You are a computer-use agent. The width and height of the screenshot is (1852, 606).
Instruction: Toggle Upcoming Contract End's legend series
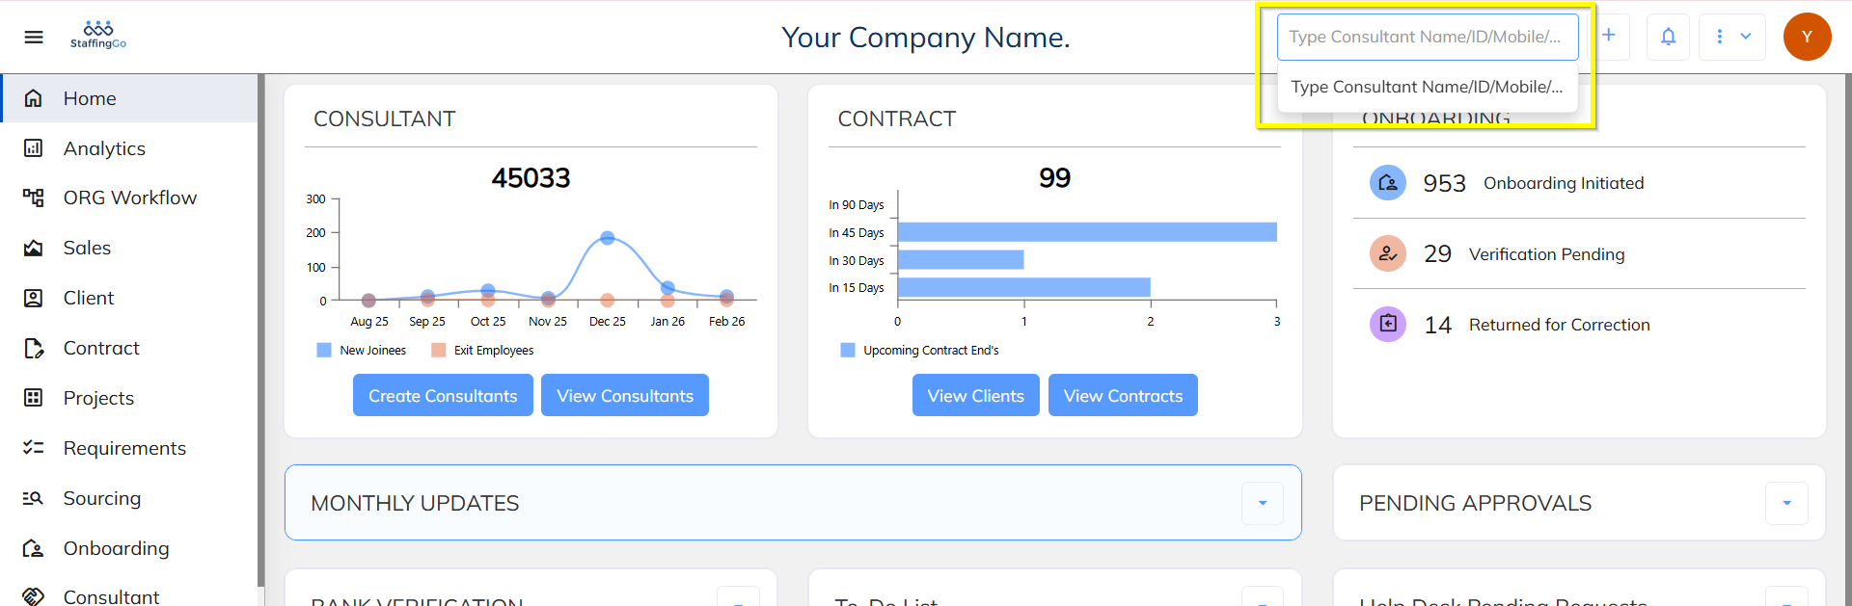pos(919,351)
